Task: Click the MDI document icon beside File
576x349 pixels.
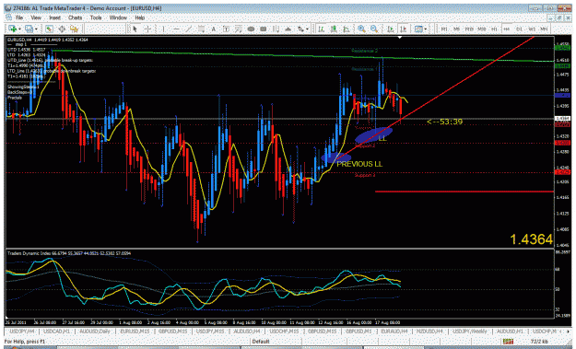Action: [x=8, y=17]
